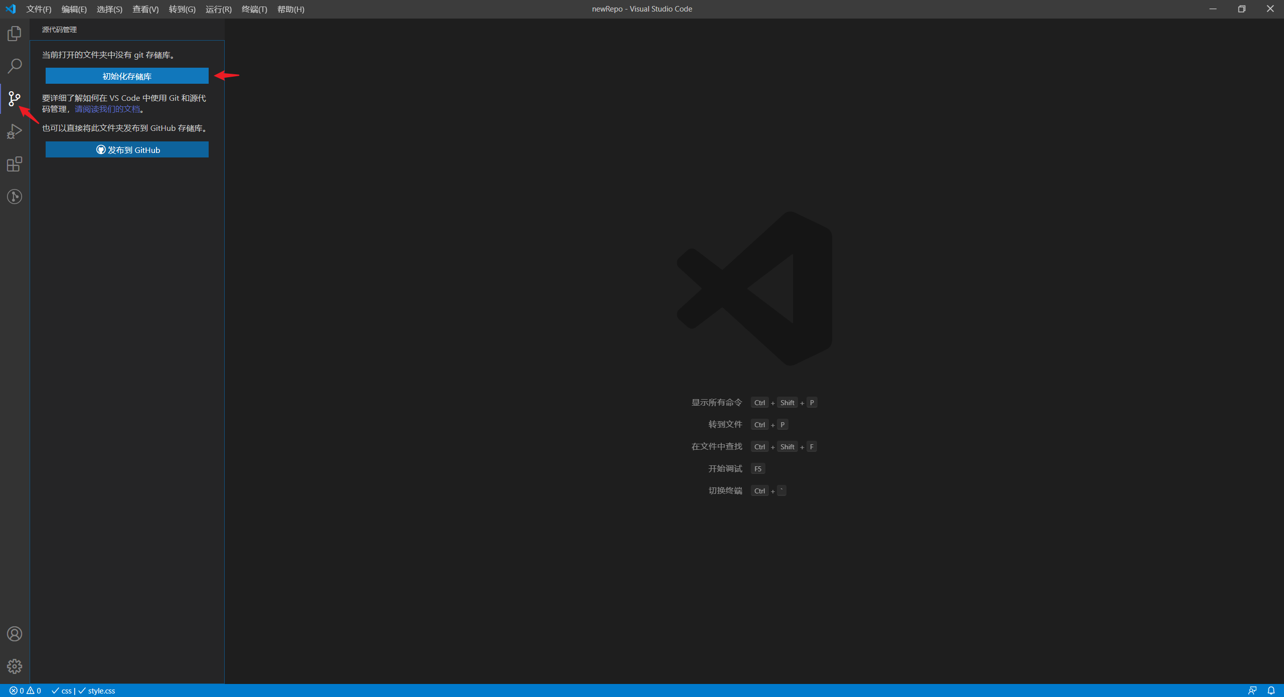The width and height of the screenshot is (1284, 697).
Task: Open notifications bell in status bar
Action: [1271, 690]
